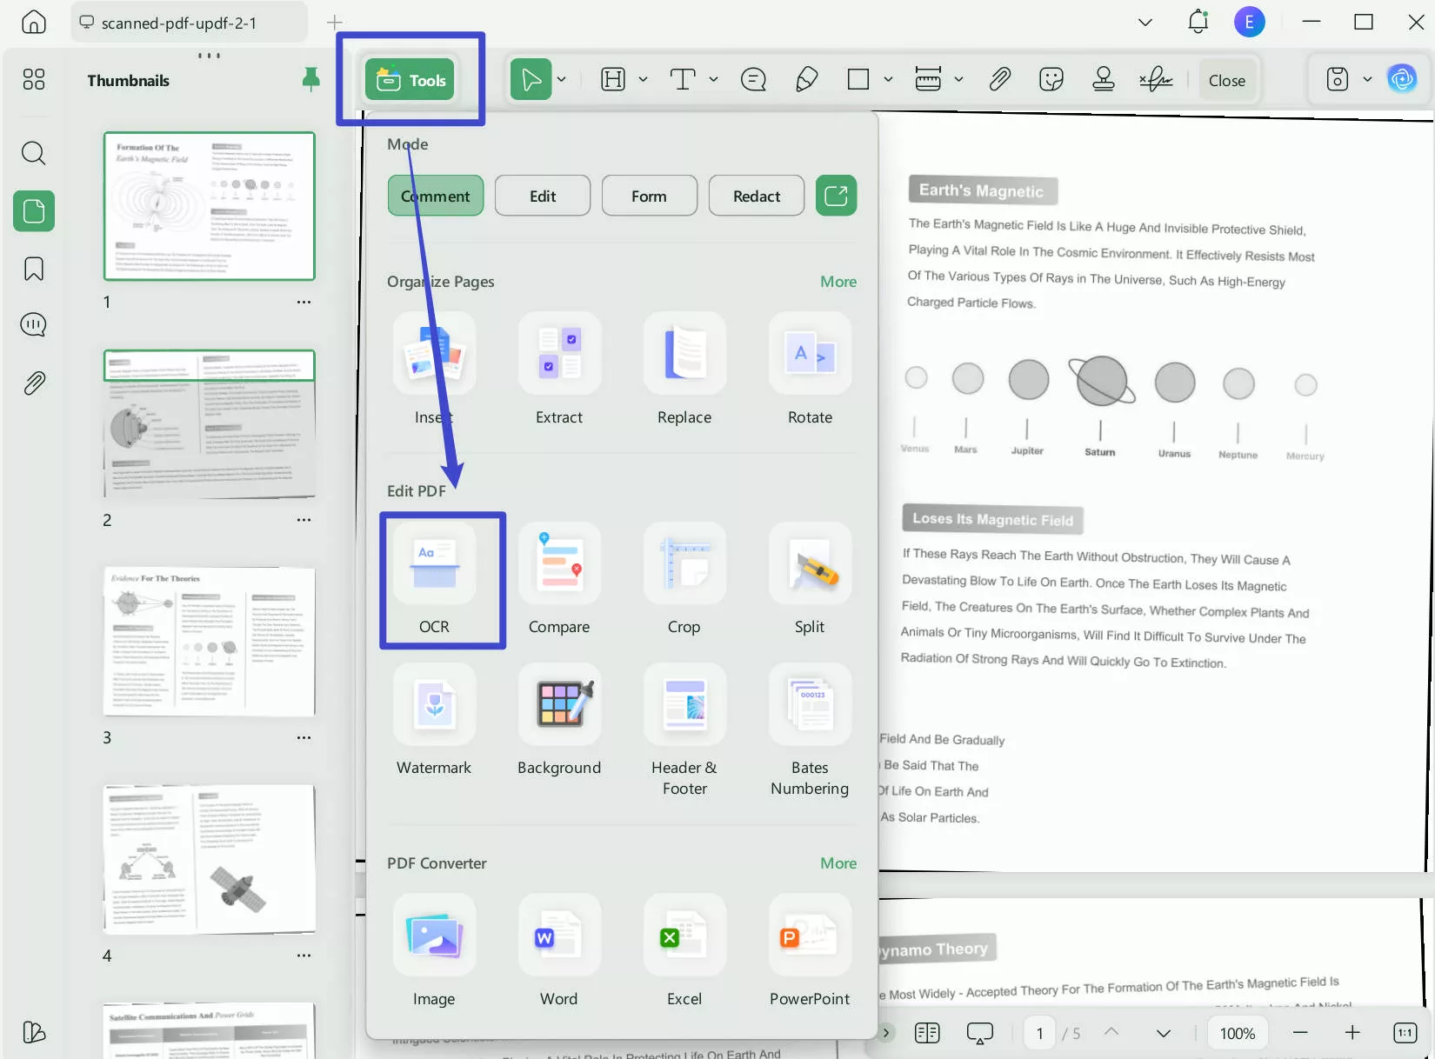Go to the home screen
This screenshot has height=1059, width=1435.
coord(34,22)
